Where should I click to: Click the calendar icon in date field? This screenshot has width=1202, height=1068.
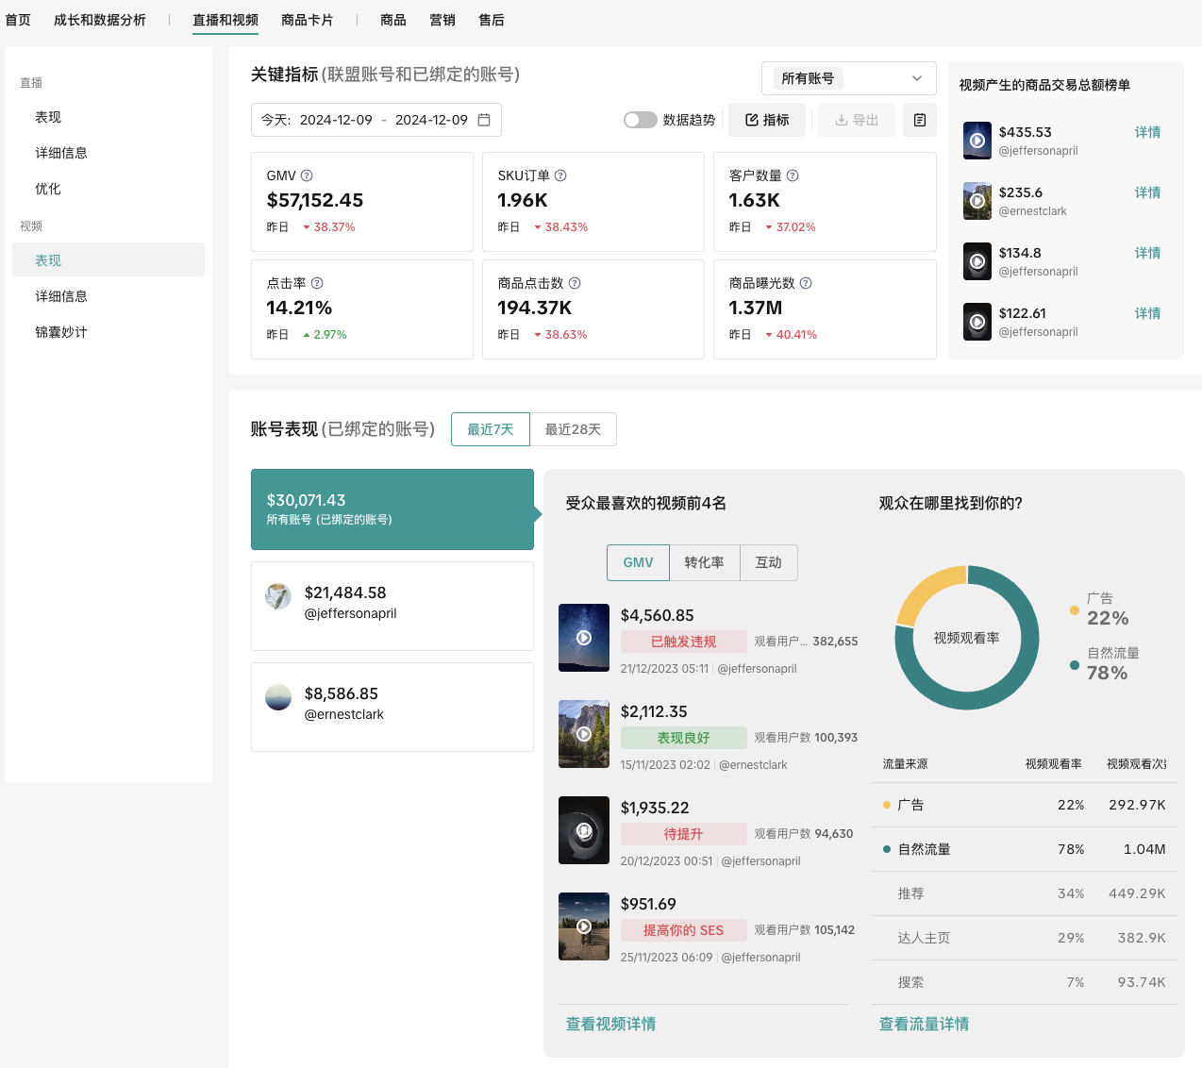(x=484, y=120)
